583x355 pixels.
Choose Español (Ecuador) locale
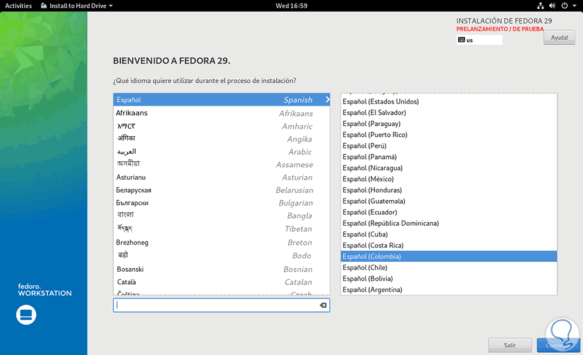(449, 212)
